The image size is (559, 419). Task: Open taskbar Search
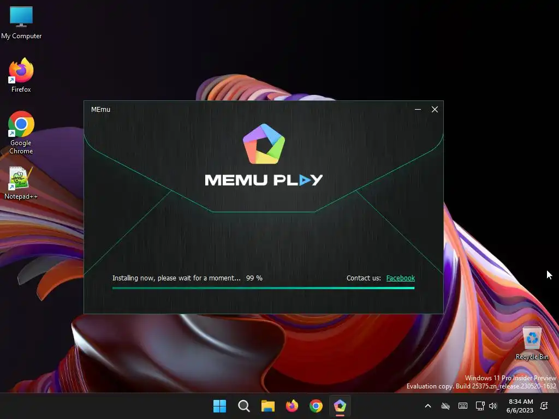(244, 406)
